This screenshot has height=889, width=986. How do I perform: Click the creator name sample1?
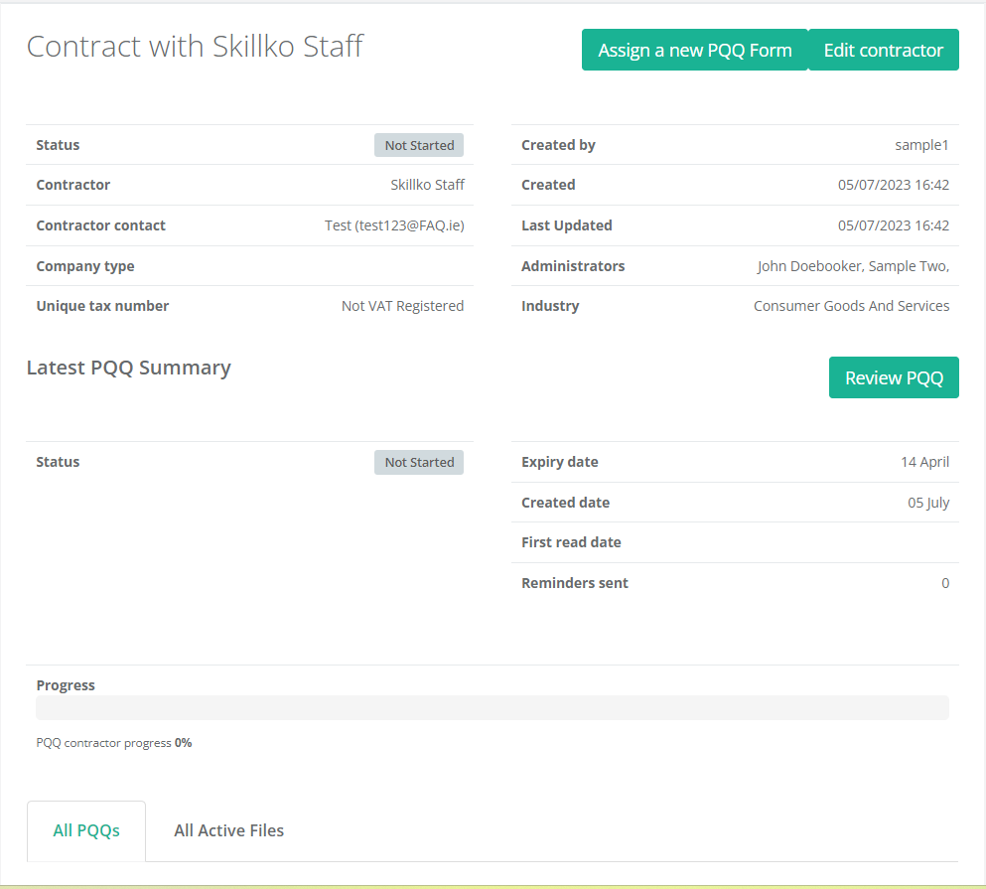[921, 145]
